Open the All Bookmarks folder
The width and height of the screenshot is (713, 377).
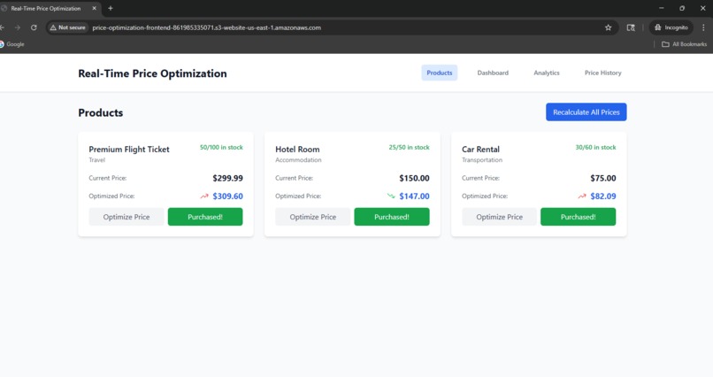(x=684, y=44)
